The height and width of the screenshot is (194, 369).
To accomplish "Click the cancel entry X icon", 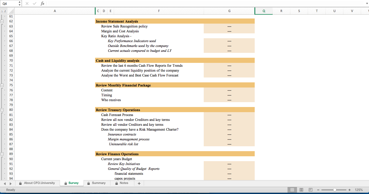I will (x=27, y=3).
